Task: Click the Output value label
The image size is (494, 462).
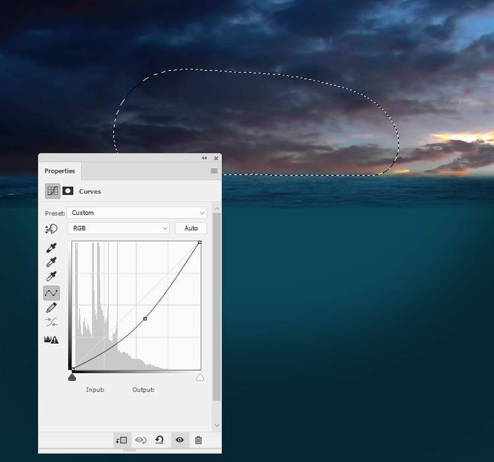Action: click(x=144, y=390)
